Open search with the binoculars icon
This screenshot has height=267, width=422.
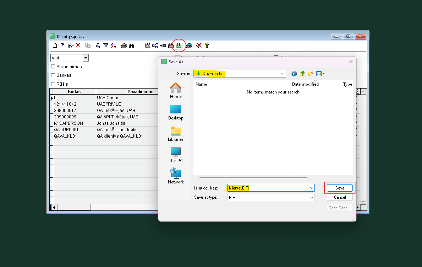(131, 45)
